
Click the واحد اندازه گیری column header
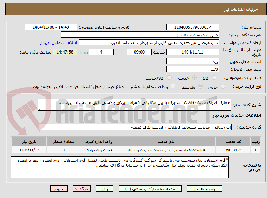99,142
